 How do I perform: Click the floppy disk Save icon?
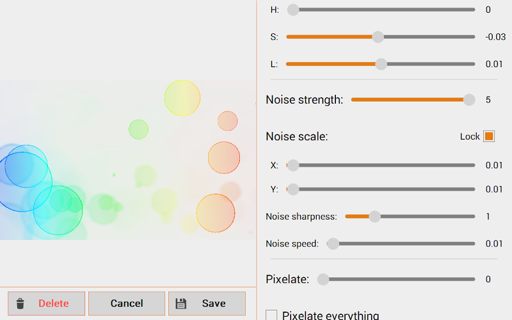click(180, 303)
